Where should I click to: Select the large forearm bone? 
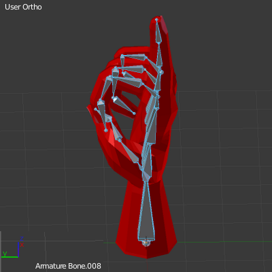(146, 211)
